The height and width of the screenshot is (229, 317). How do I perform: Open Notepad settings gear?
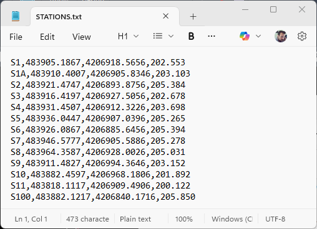[302, 36]
